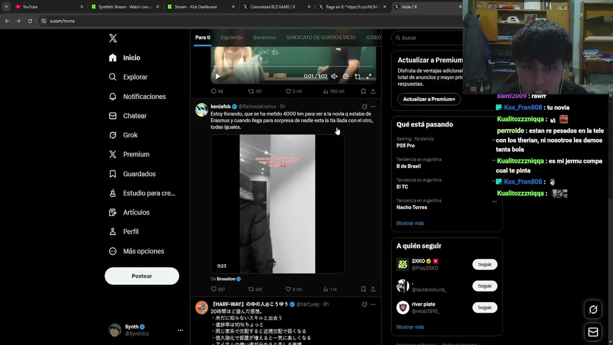The width and height of the screenshot is (613, 345).
Task: Follow the lautarooluna_ account
Action: [x=485, y=286]
